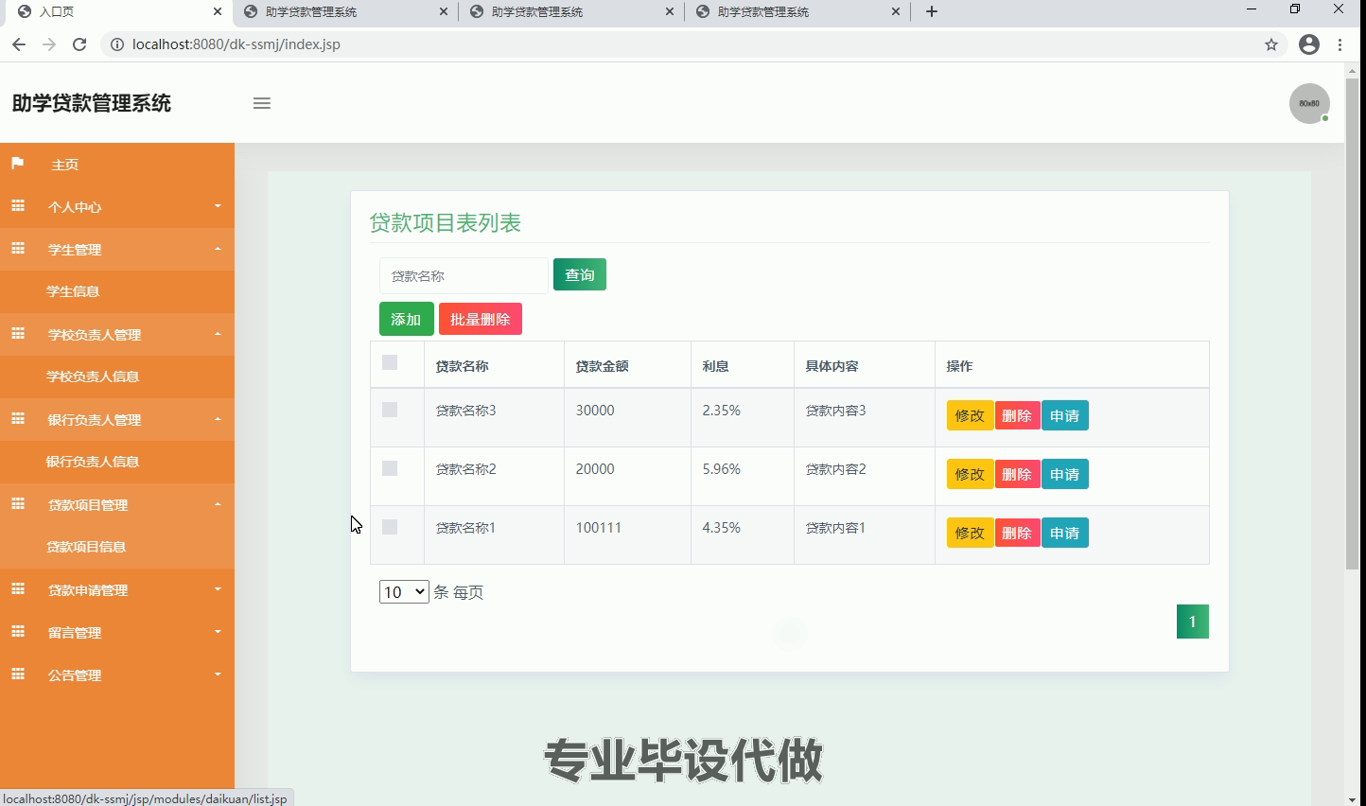This screenshot has width=1366, height=806.
Task: Click the page vertical scrollbar thumb
Action: click(1352, 324)
